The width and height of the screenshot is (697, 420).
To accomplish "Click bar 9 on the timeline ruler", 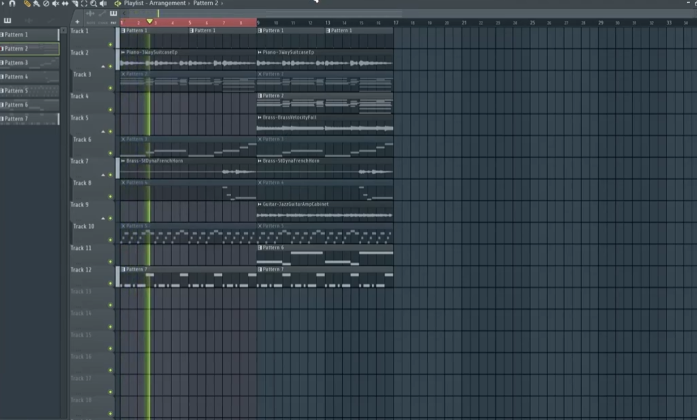I will coord(258,22).
